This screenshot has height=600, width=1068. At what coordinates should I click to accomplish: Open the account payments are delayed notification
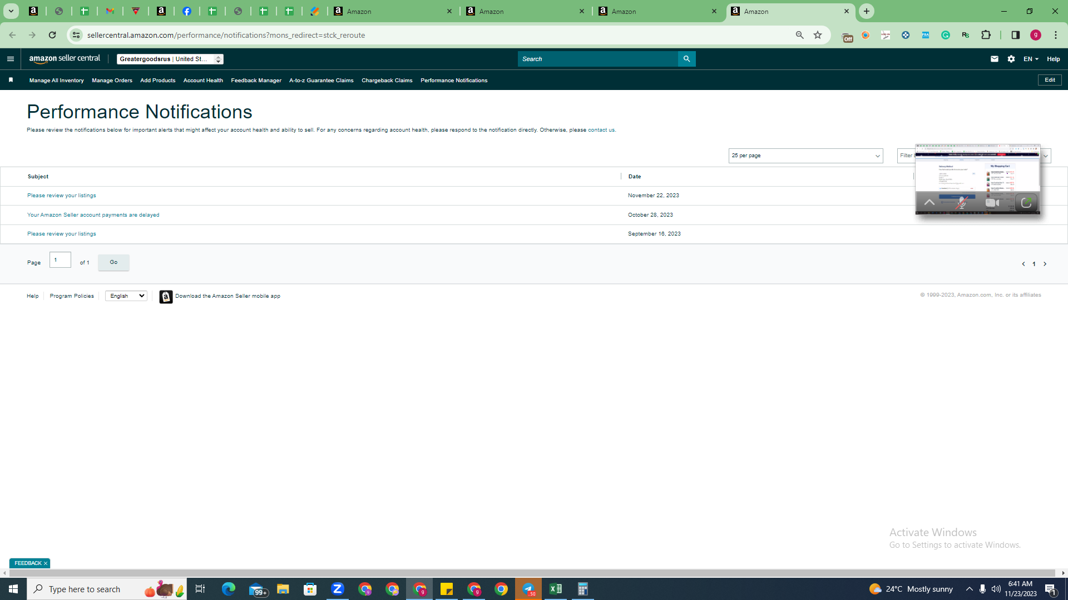point(93,215)
